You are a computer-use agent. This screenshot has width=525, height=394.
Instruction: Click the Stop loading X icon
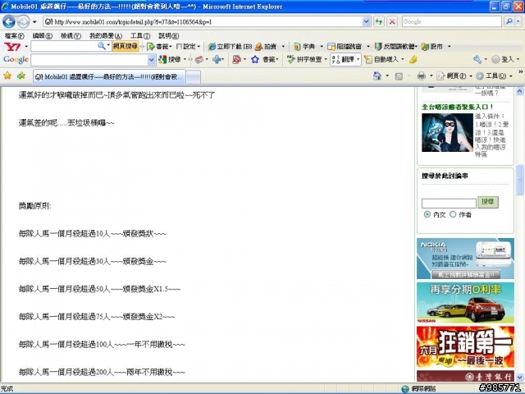392,22
